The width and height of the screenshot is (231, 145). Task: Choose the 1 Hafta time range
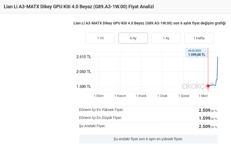tap(199, 38)
